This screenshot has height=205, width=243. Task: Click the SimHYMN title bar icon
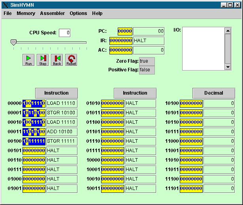5,5
